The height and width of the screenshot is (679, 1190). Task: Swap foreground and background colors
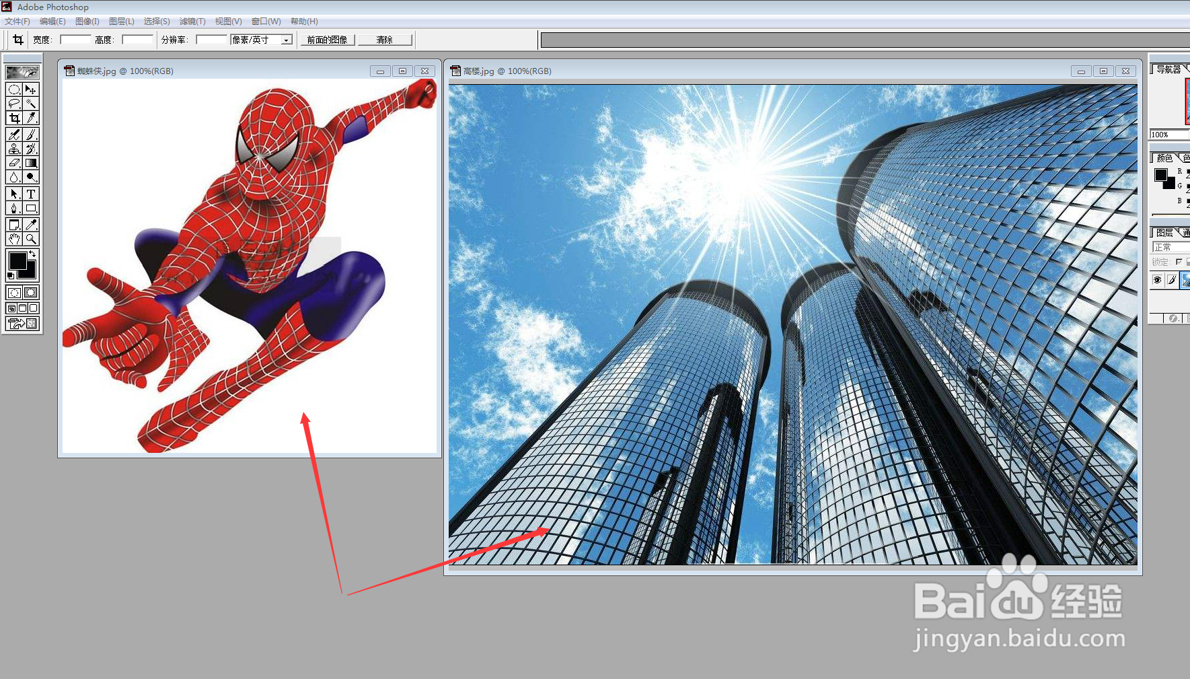(33, 254)
